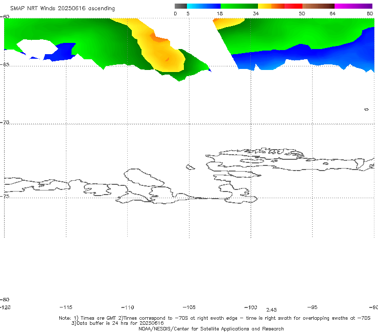
Task: Click the longitude label '-110'
Action: 128,307
